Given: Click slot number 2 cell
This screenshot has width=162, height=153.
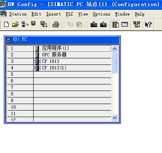Looking at the screenshot, I should pos(20,55).
